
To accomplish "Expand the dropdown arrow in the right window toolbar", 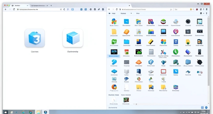I will pos(131,13).
